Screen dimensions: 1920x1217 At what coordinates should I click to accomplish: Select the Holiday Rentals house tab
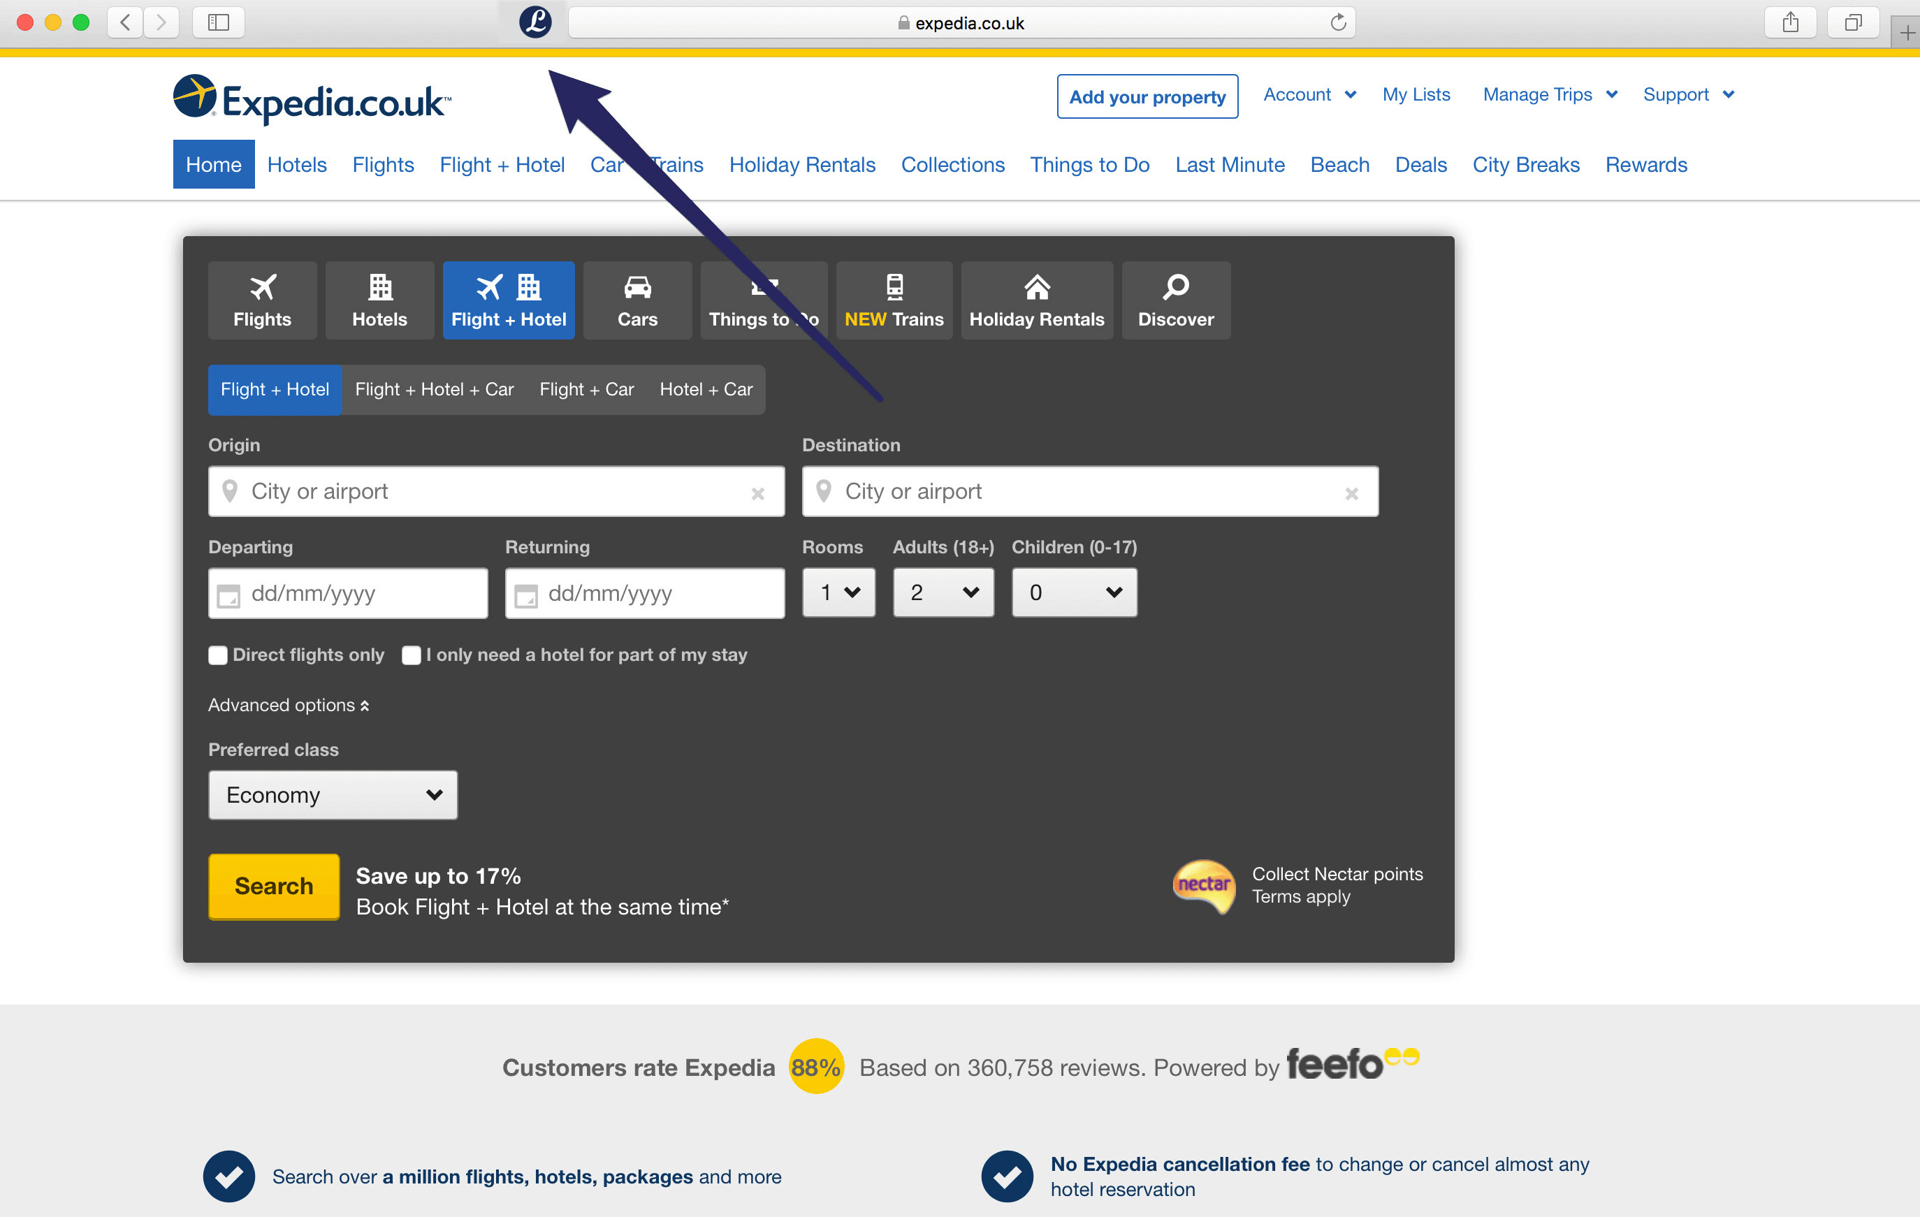click(x=1037, y=300)
